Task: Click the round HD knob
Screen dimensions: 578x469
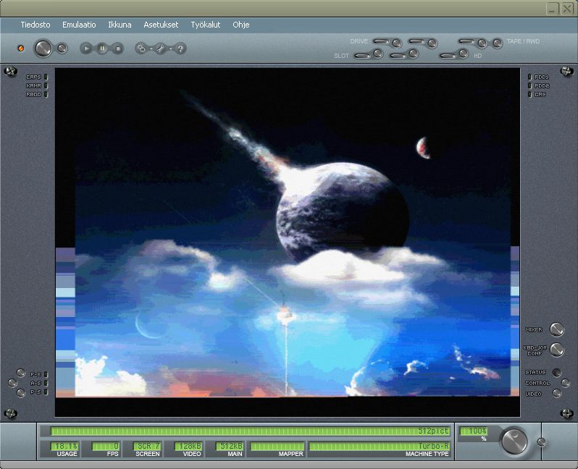Action: pos(464,54)
